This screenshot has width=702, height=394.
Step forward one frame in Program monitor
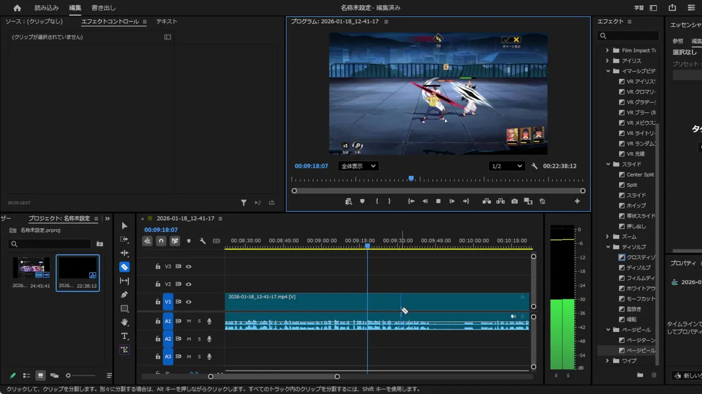[452, 201]
